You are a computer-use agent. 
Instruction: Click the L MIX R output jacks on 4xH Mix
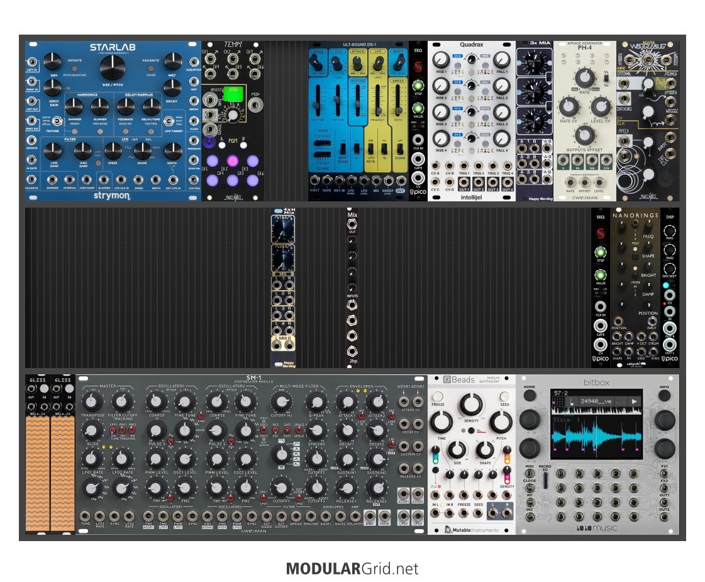pyautogui.click(x=283, y=345)
